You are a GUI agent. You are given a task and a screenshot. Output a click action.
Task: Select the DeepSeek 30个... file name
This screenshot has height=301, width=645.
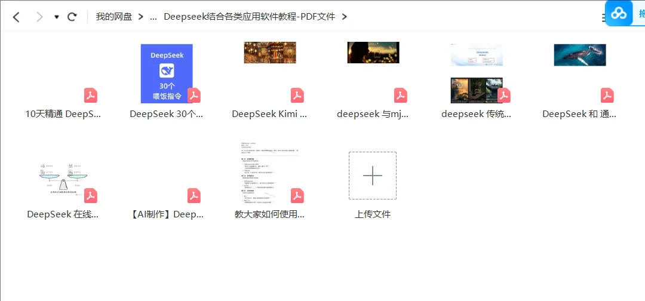(167, 114)
